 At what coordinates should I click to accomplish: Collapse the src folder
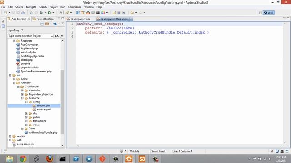tap(10, 75)
